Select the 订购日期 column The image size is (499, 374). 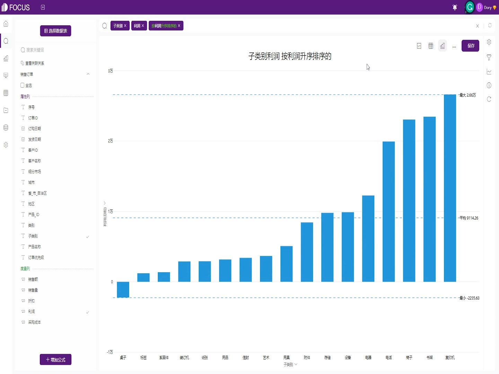[x=34, y=129]
